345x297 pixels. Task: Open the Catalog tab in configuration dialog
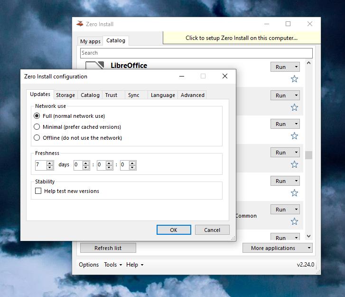[x=90, y=95]
